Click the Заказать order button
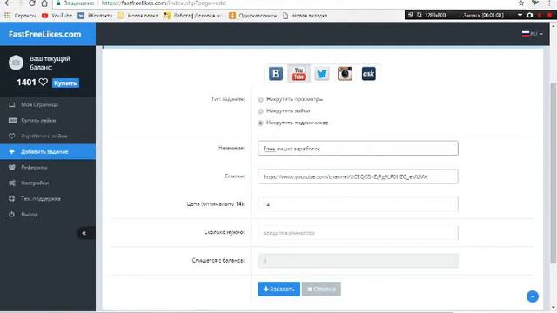This screenshot has width=557, height=313. point(278,289)
